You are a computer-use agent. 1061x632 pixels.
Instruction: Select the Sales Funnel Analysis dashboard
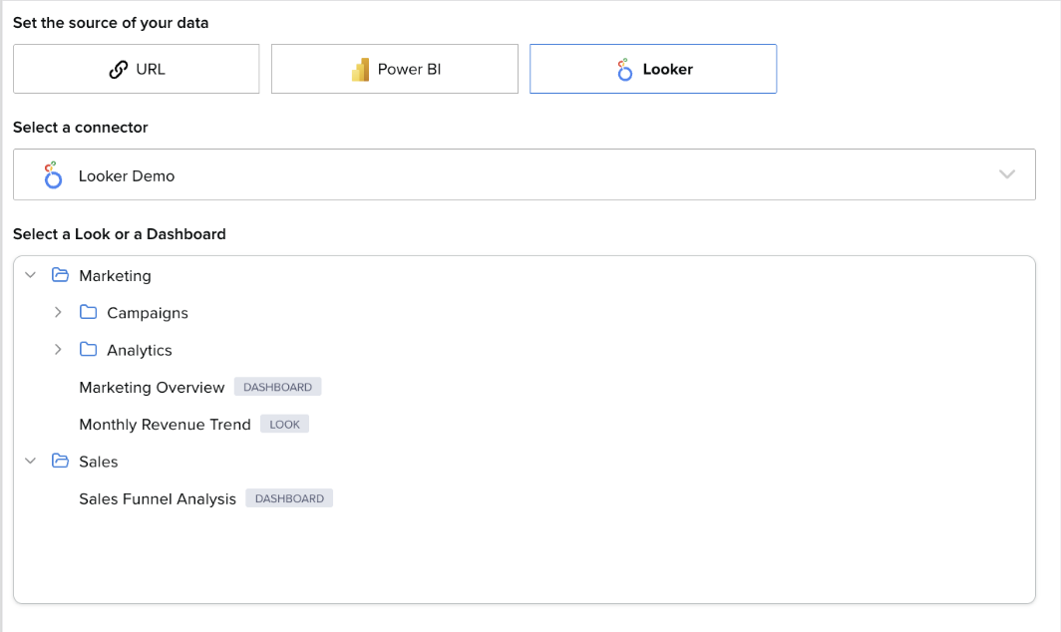158,498
